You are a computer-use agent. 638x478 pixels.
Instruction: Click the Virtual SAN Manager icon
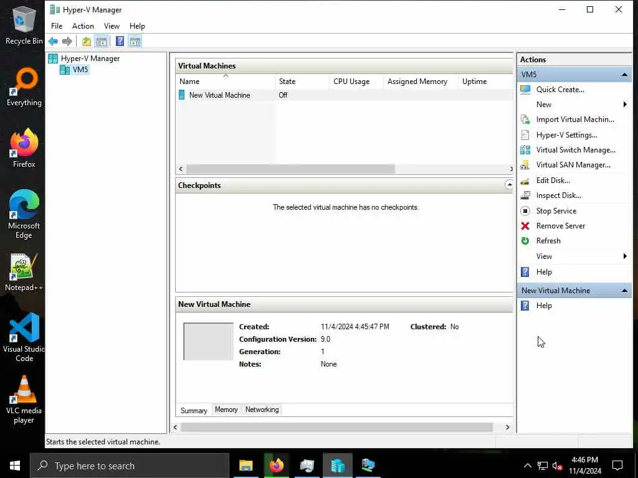coord(525,165)
